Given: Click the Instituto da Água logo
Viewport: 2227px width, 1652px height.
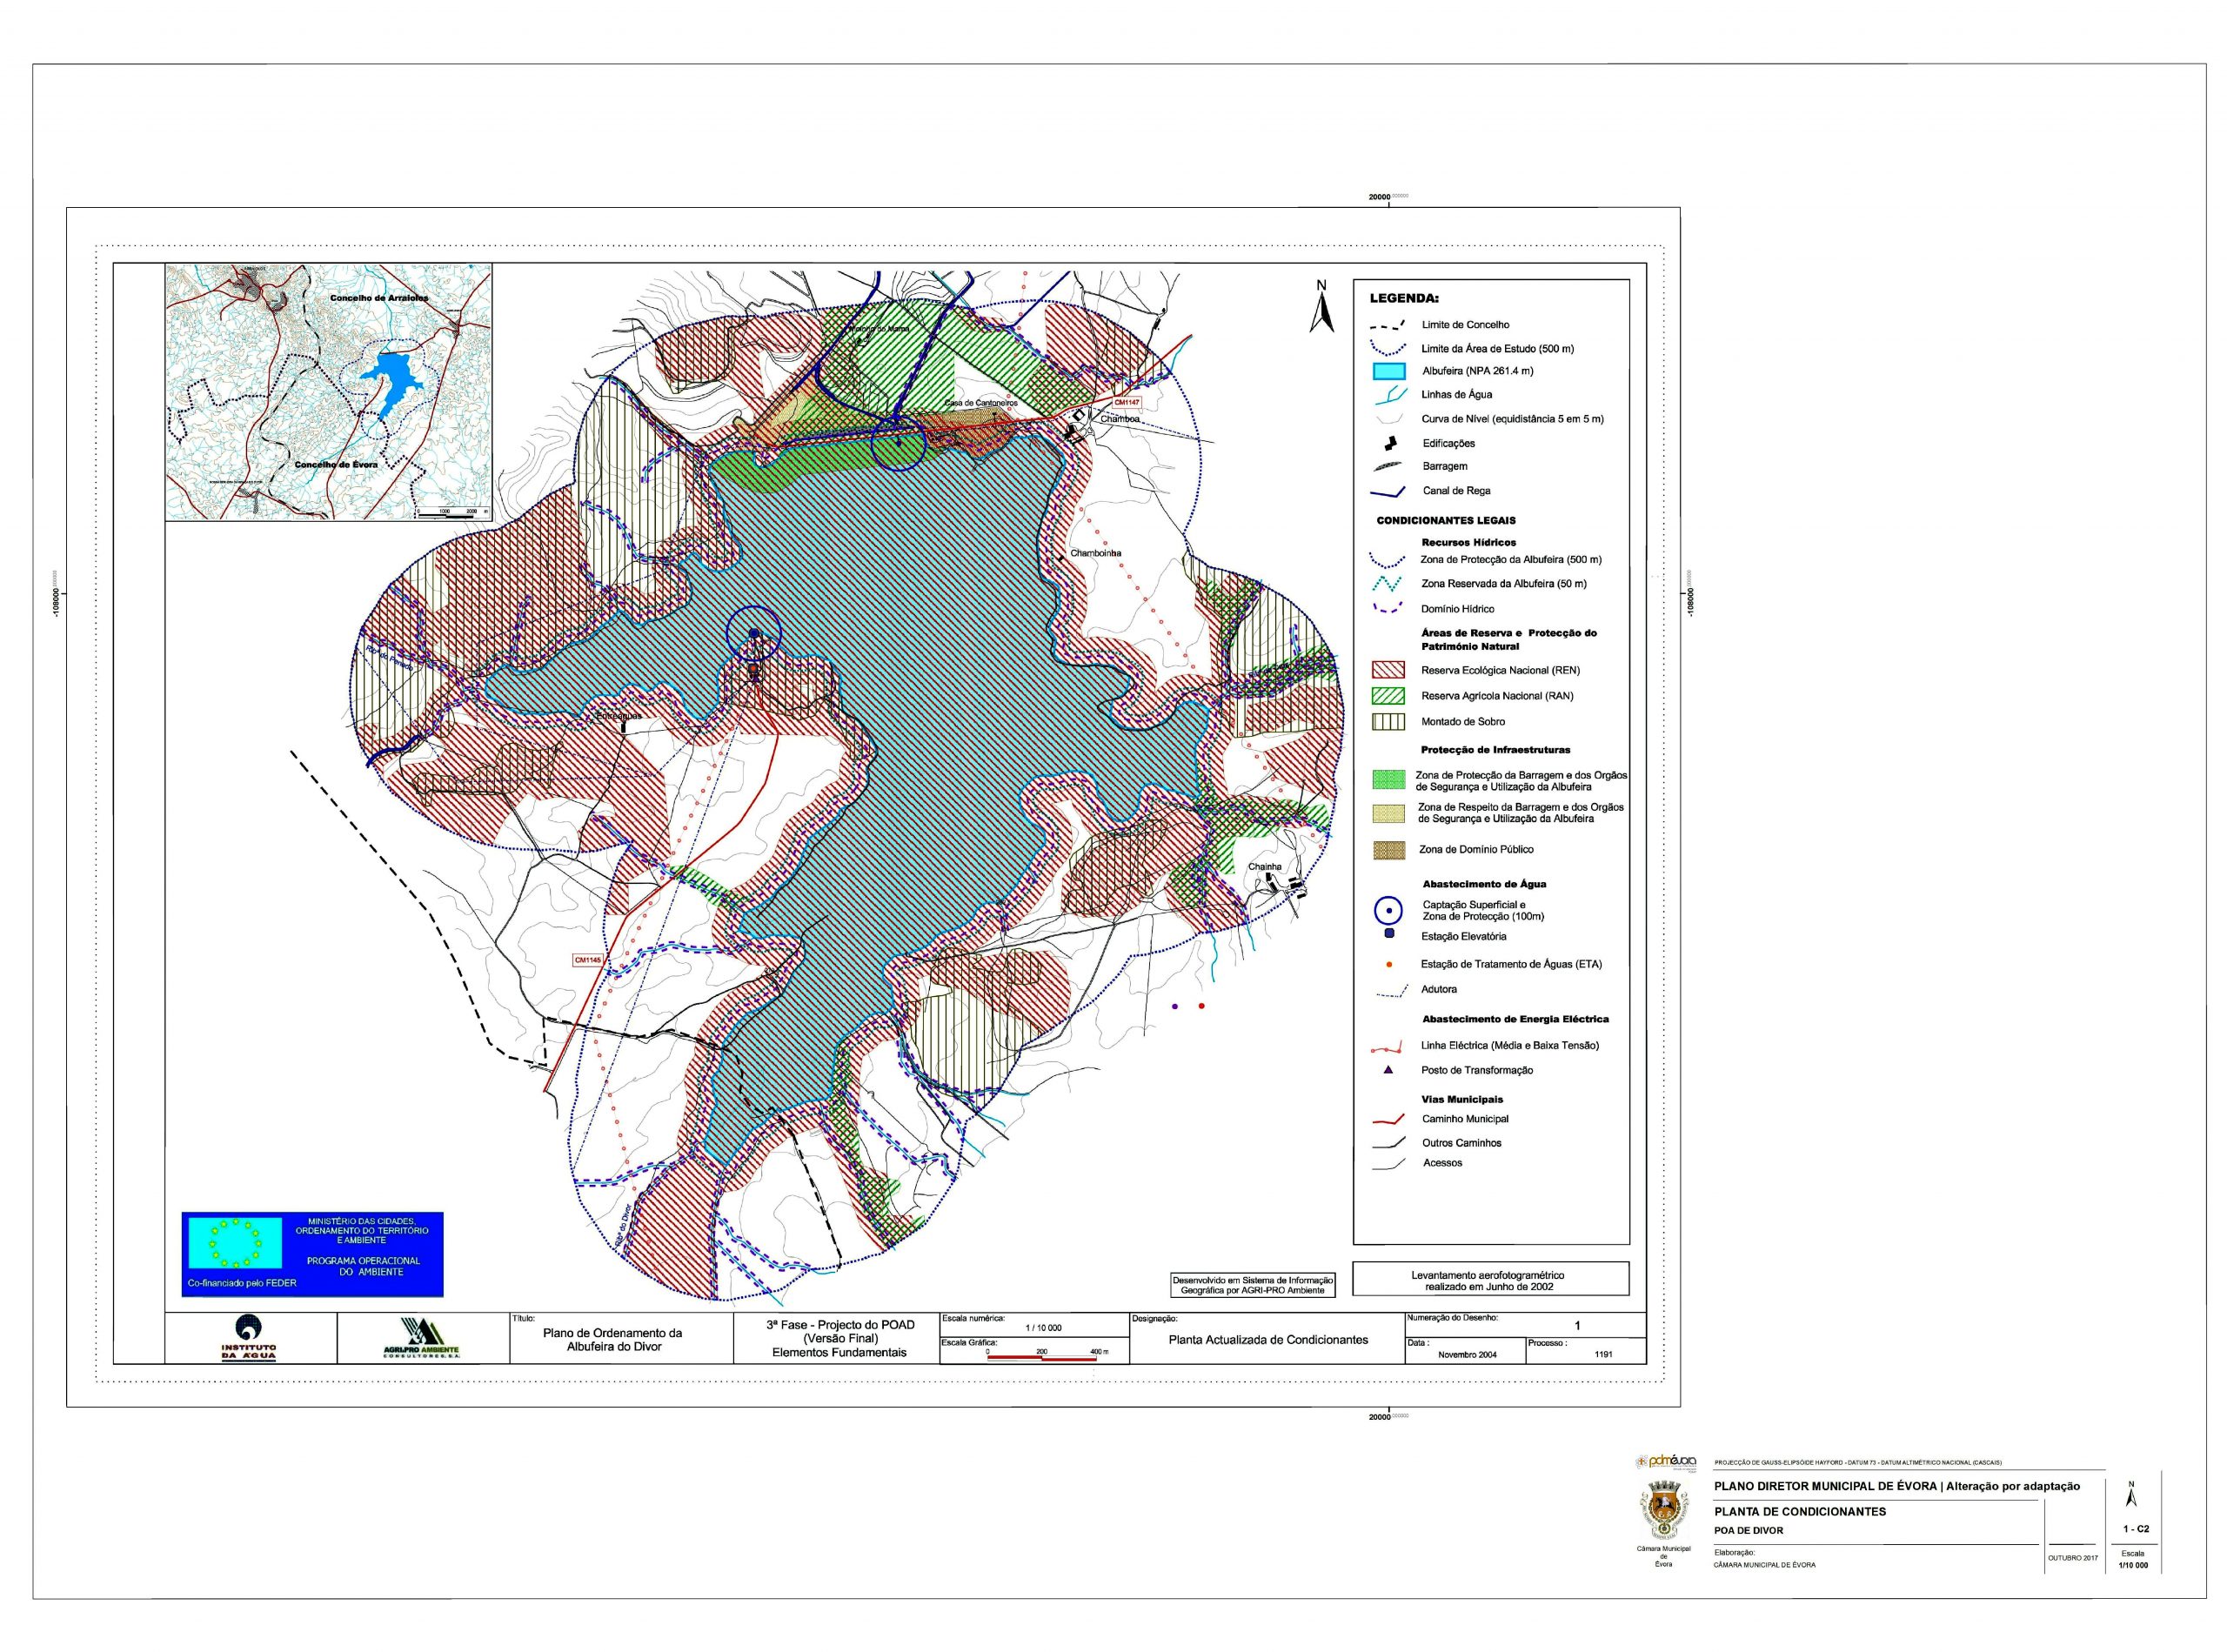Looking at the screenshot, I should (249, 1338).
